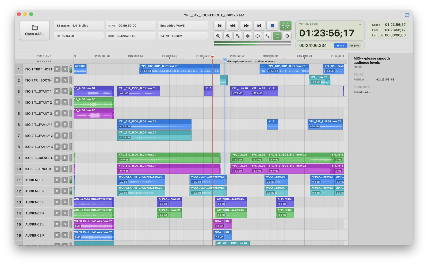Viewport: 428px width, 265px height.
Task: Switch time display to samples
Action: click(354, 46)
